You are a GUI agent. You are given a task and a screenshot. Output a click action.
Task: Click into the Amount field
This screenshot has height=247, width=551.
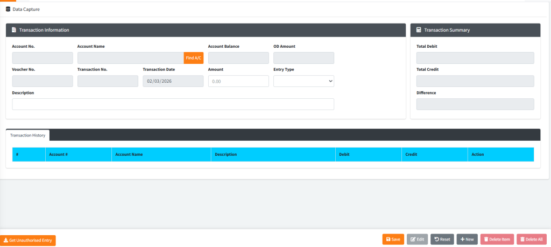tap(238, 81)
